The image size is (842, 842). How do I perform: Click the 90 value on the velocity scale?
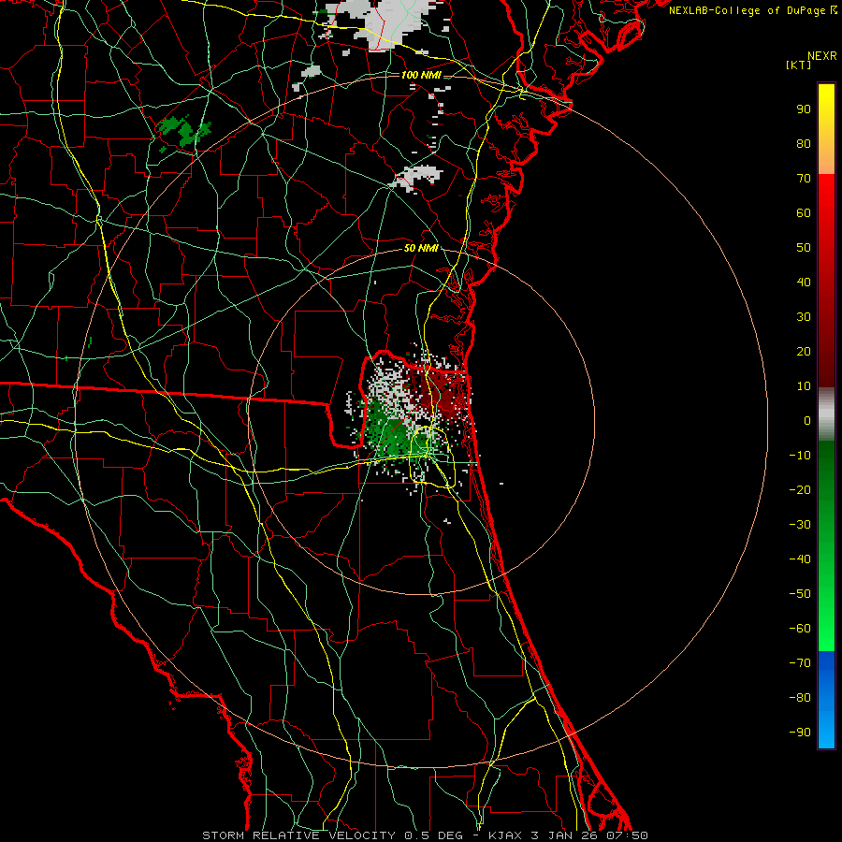click(804, 109)
